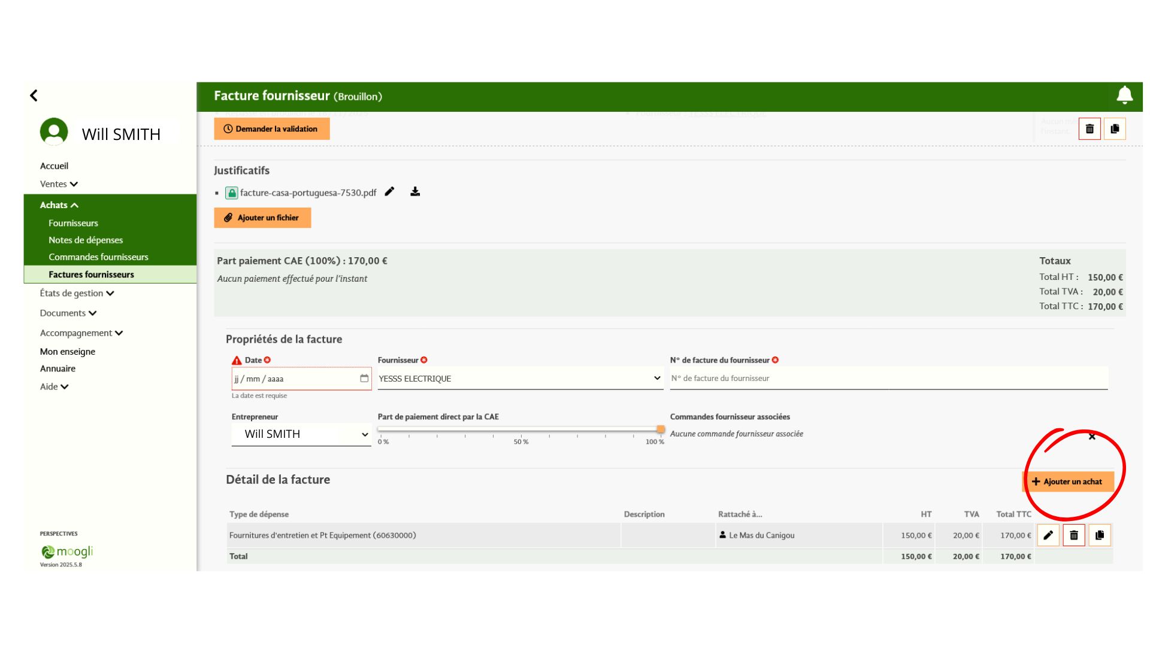Image resolution: width=1150 pixels, height=646 pixels.
Task: Click the CAE direct payment slider handle
Action: pos(661,429)
